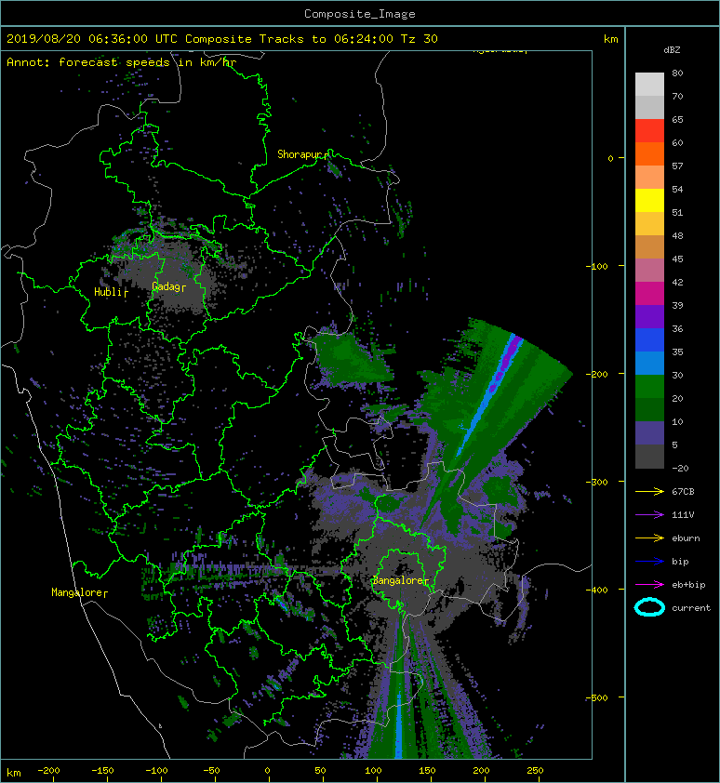Click the Hubli city label

107,292
